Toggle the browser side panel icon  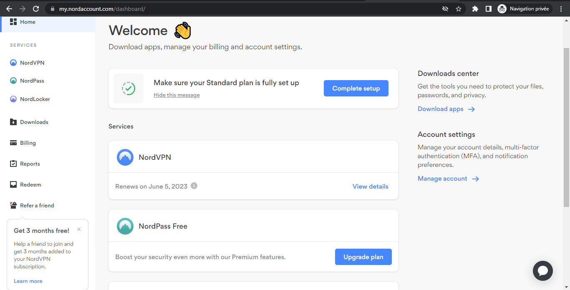tap(488, 9)
